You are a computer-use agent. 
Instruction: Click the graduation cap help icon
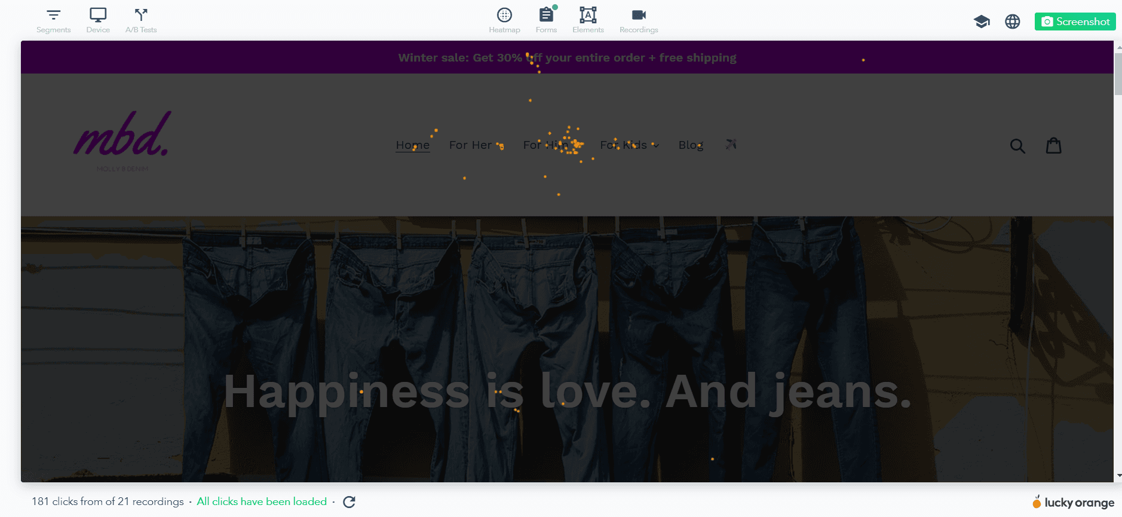(x=982, y=22)
